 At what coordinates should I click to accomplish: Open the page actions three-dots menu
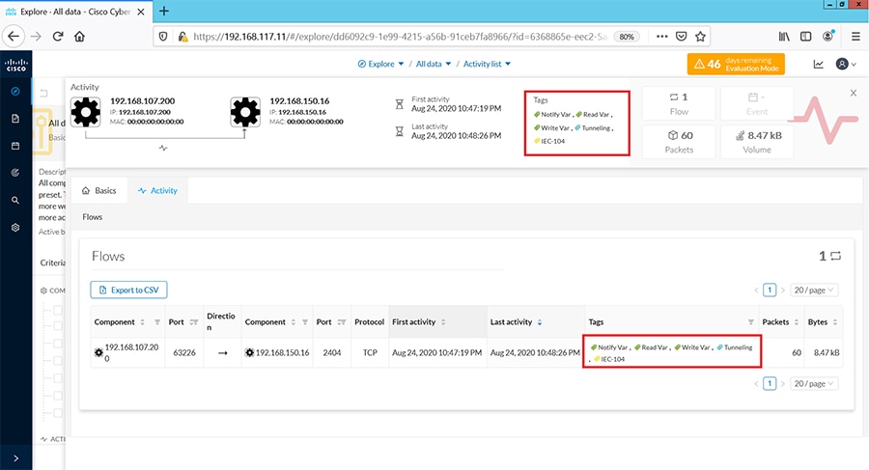661,37
